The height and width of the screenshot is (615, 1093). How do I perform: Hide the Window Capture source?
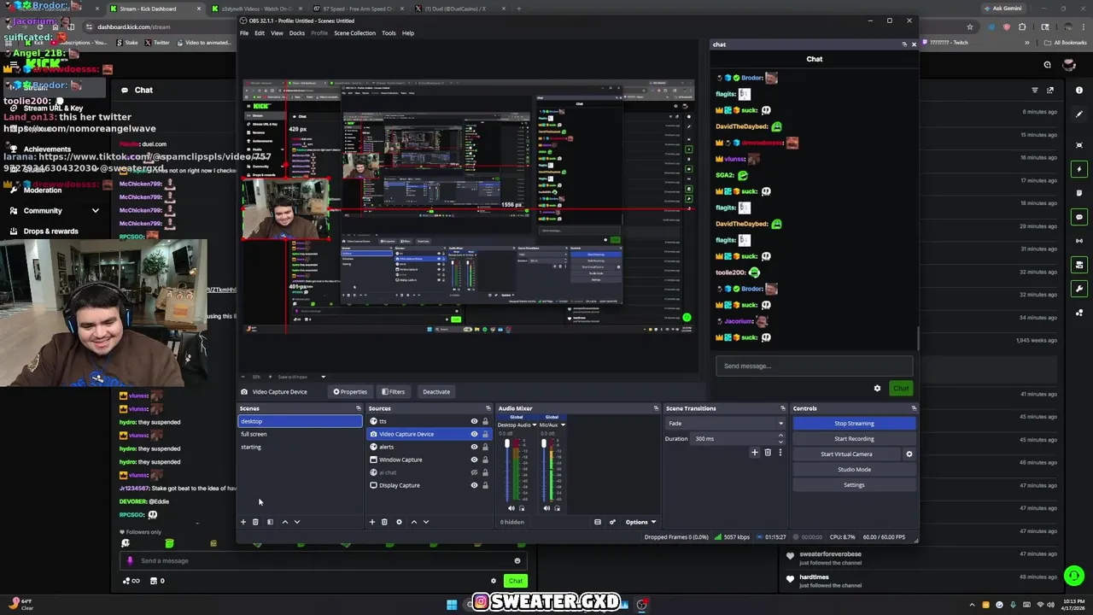[474, 460]
